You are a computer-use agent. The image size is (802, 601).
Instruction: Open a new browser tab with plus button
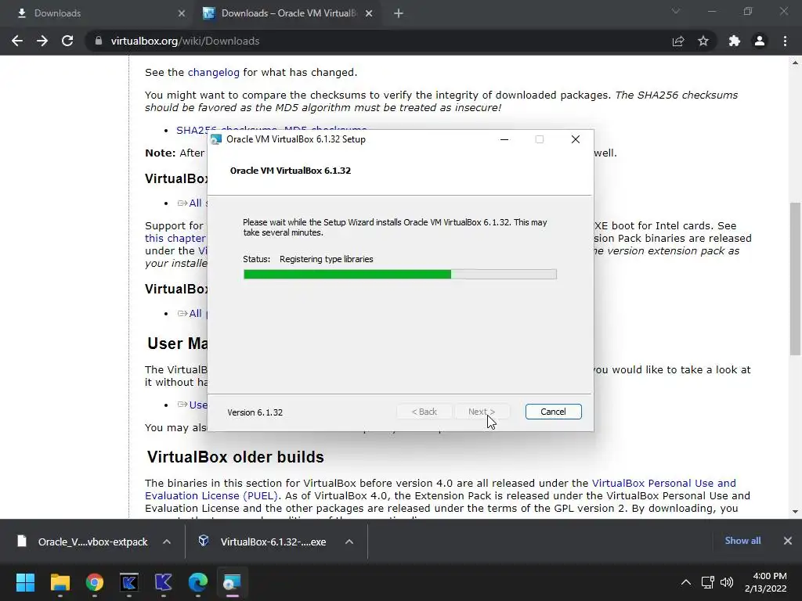tap(399, 13)
